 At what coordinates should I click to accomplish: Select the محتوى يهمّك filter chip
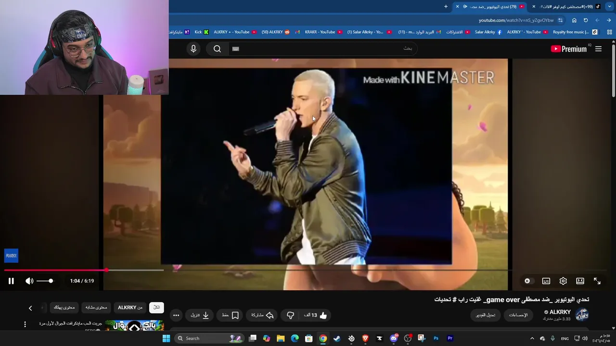pyautogui.click(x=64, y=308)
